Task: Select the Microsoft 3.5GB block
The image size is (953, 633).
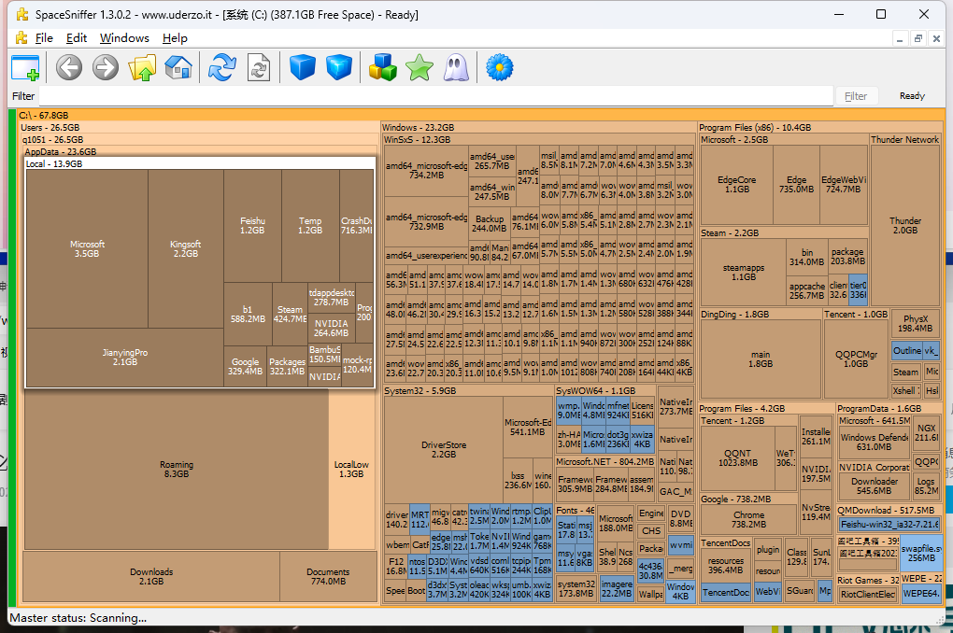Action: click(87, 249)
